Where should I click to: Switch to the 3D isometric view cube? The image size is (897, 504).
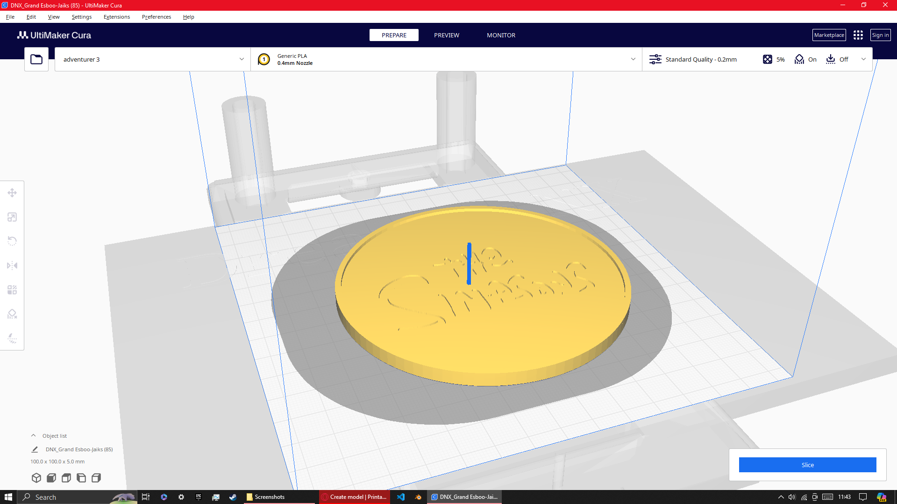36,478
